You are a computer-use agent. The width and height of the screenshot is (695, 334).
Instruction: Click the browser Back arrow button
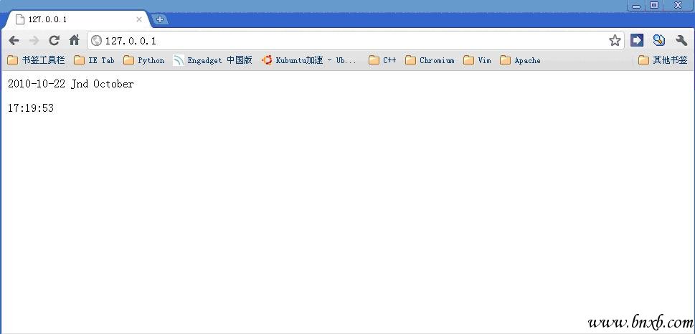coord(14,41)
